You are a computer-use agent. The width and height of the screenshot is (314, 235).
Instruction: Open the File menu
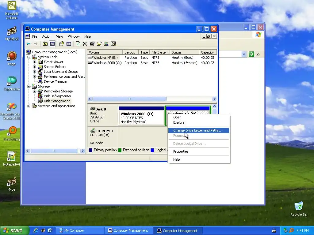tap(35, 36)
